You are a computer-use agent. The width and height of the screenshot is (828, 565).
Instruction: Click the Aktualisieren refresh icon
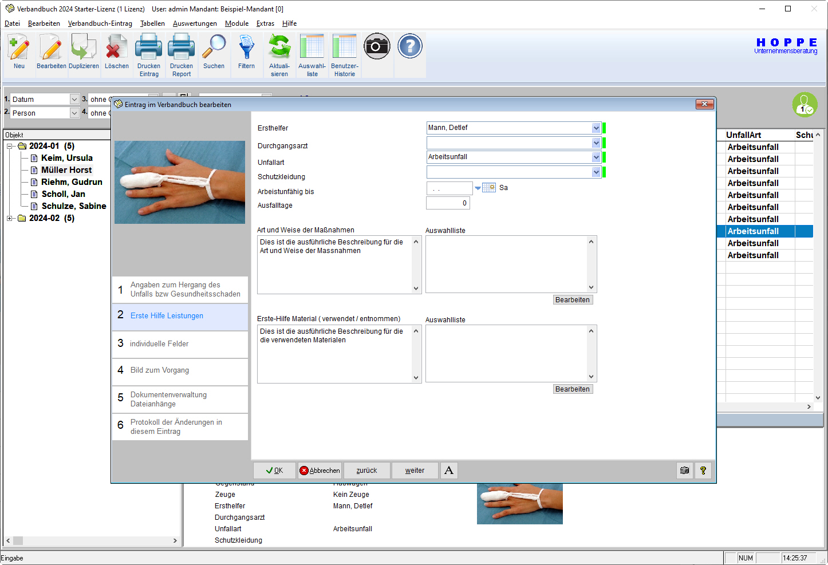point(279,47)
